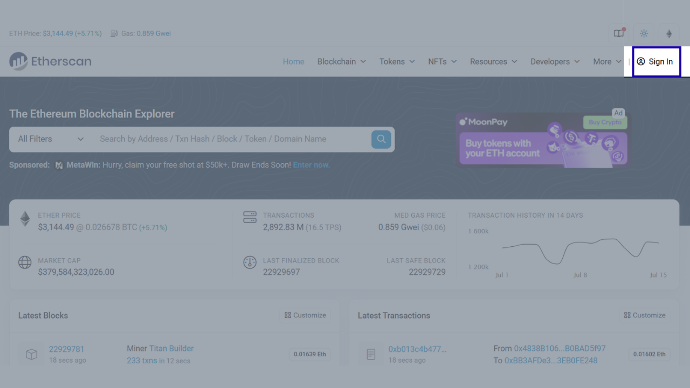Click the block cube icon for 22929781
The height and width of the screenshot is (388, 690).
pos(31,354)
